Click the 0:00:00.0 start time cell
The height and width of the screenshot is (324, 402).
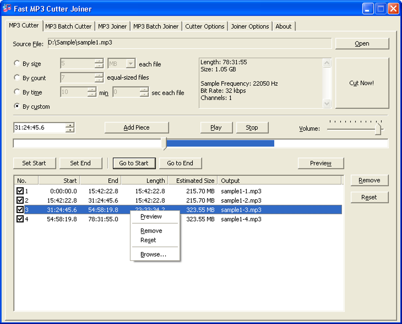pyautogui.click(x=63, y=191)
